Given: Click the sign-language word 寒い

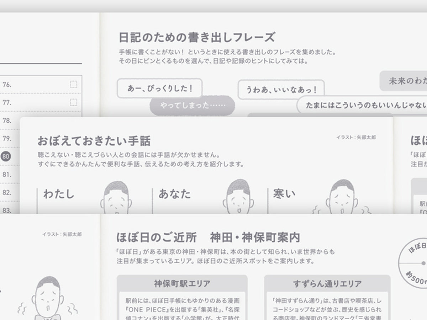Looking at the screenshot, I should tap(284, 193).
